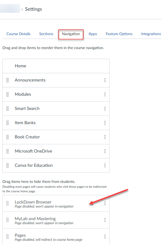Viewport: 162px width, 244px height.
Task: Click drag handle icon beside Announcements
Action: click(x=7, y=80)
